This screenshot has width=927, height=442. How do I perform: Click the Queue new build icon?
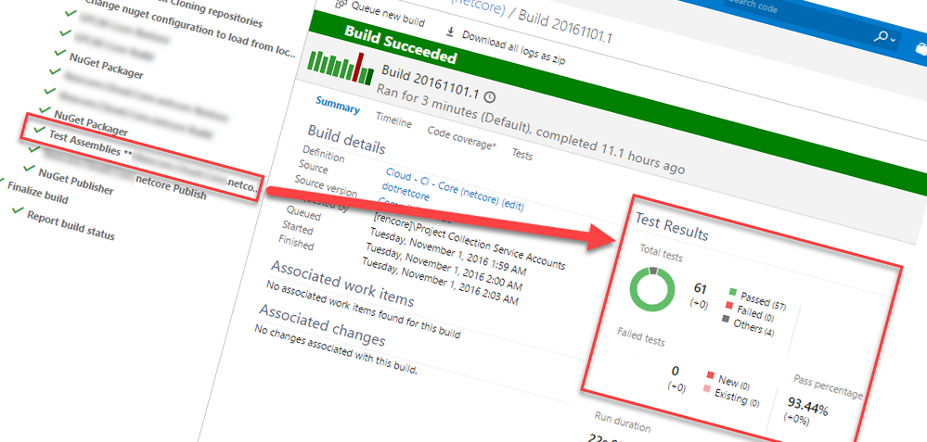coord(341,6)
